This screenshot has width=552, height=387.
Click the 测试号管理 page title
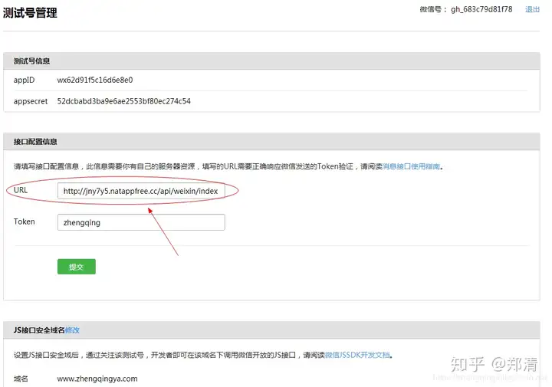30,13
